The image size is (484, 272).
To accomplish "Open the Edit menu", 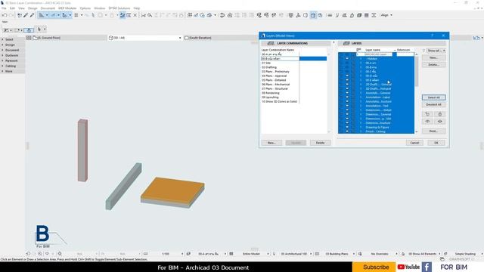I will tap(12, 8).
